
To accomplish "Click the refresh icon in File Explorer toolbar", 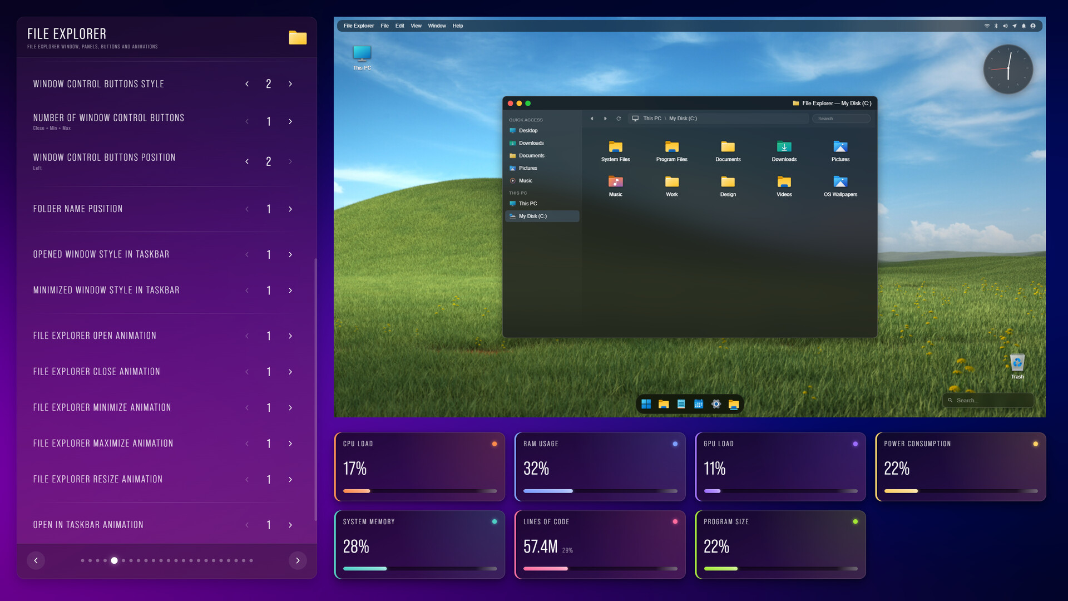I will [x=619, y=119].
